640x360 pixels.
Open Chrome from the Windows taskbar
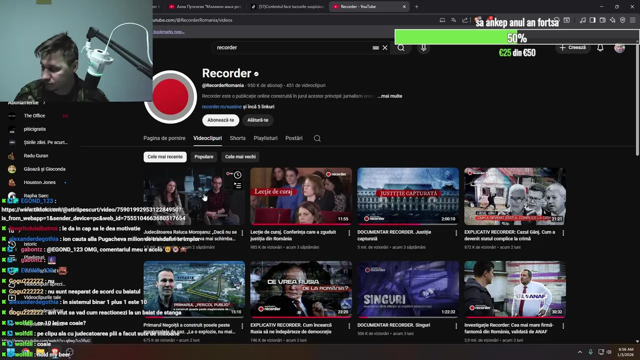click(x=25, y=352)
